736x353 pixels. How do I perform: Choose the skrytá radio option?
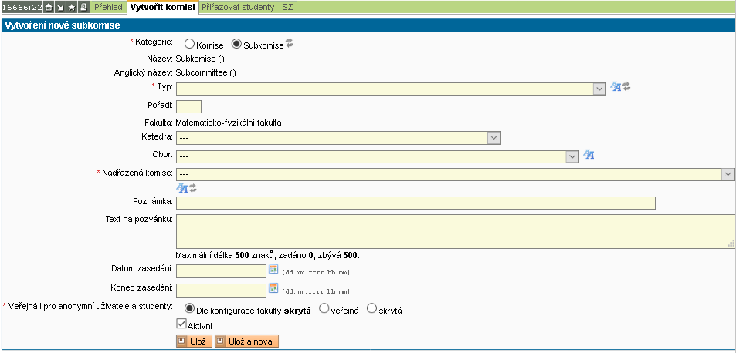[x=371, y=309]
